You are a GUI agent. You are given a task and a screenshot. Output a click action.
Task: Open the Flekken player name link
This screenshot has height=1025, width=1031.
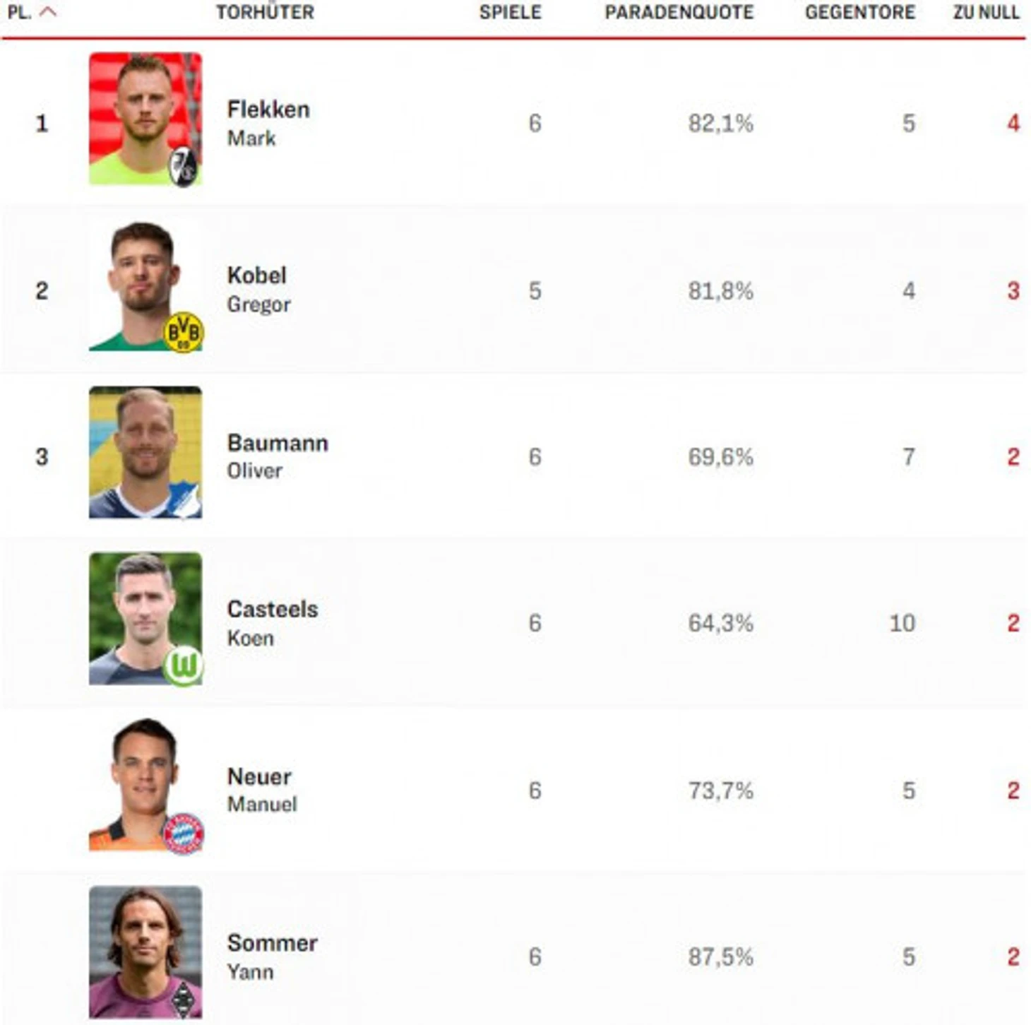coord(268,109)
